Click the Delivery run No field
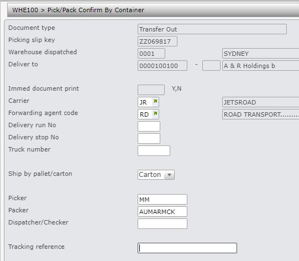This screenshot has height=261, width=299. (x=149, y=126)
